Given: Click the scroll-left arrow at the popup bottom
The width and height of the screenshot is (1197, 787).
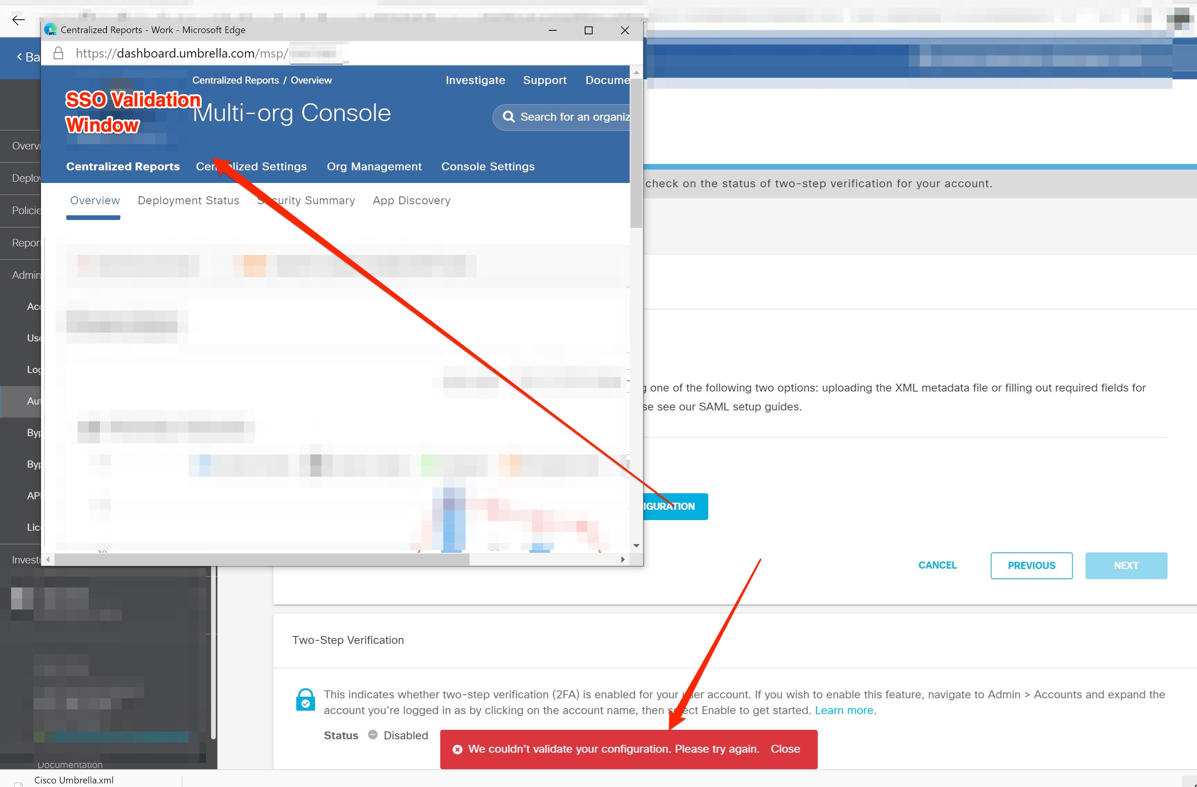Looking at the screenshot, I should point(48,559).
